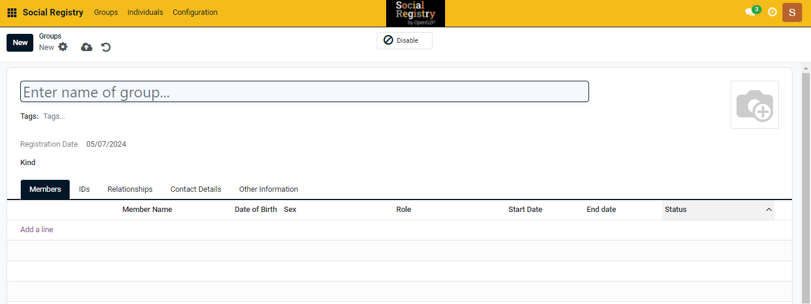Switch to the IDs tab
Viewport: 811px width, 304px height.
point(84,189)
